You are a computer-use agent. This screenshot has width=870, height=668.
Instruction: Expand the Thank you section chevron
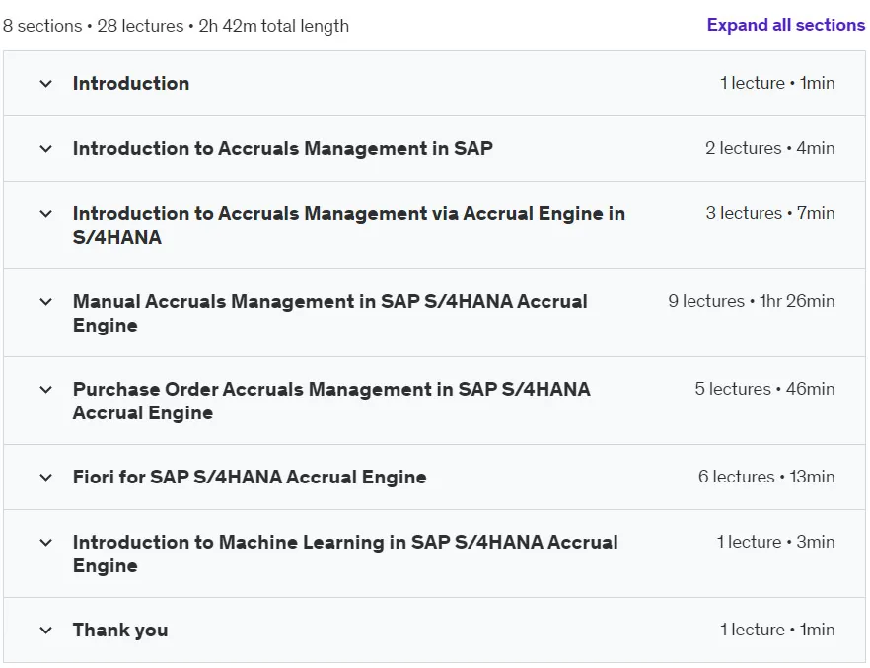point(46,631)
